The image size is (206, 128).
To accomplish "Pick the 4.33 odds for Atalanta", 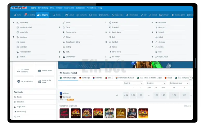I will click(x=126, y=95).
